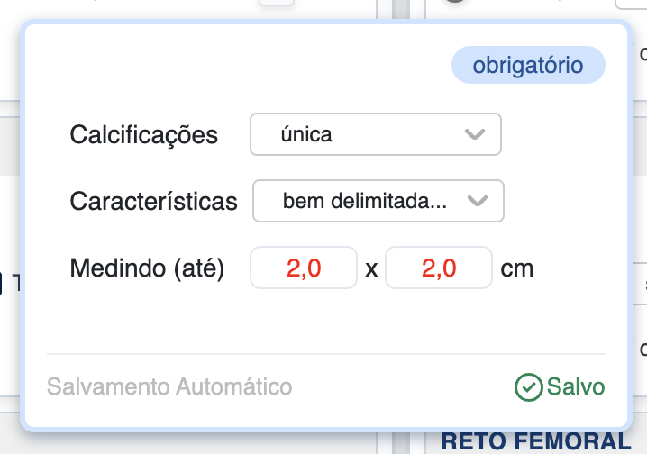Click the única option text
Viewport: 647px width, 454px height.
tap(306, 135)
